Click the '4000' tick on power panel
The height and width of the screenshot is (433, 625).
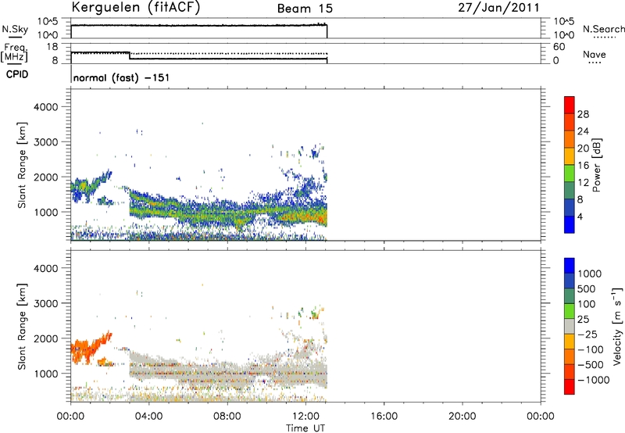point(45,107)
